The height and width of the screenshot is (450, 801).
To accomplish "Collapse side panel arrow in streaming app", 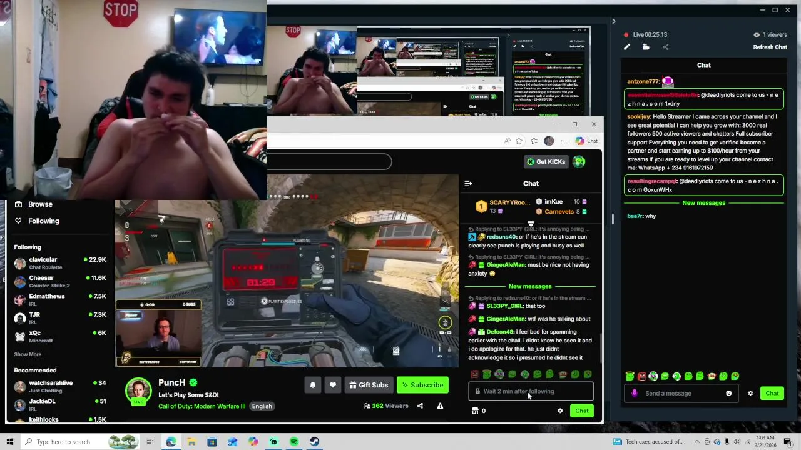I will click(x=613, y=21).
